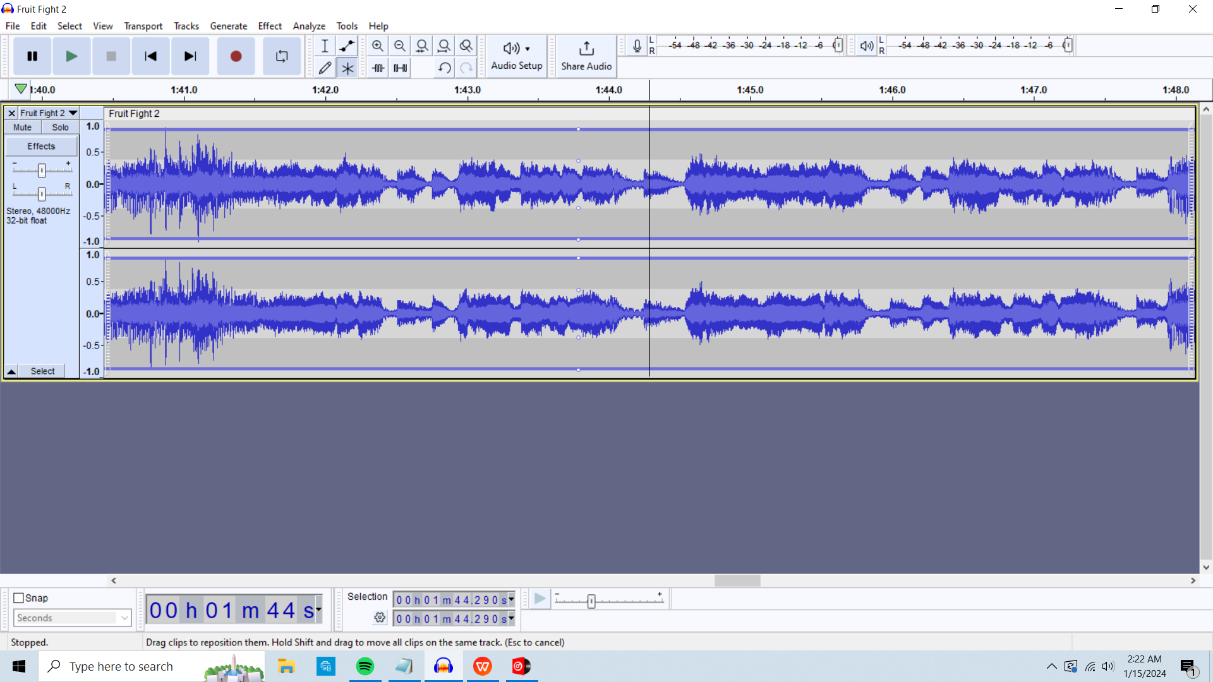Open the Effect menu
Screen dimensions: 1213x682
click(x=270, y=26)
